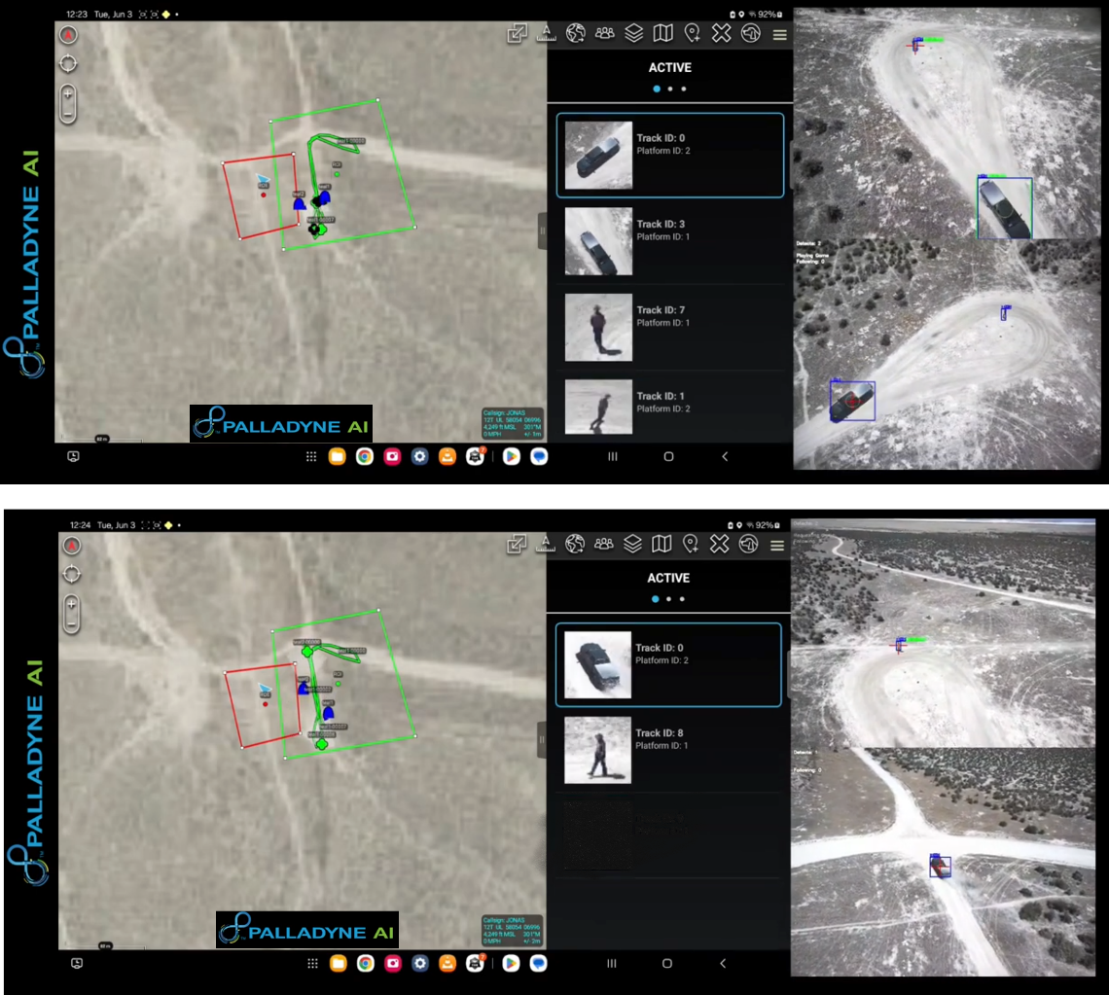Click add-point pin icon in top screen toolbar
Screen dimensions: 1109x995
[692, 34]
